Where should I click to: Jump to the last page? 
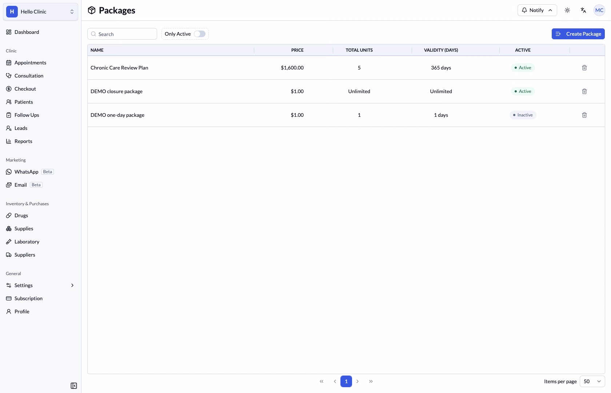pyautogui.click(x=371, y=381)
